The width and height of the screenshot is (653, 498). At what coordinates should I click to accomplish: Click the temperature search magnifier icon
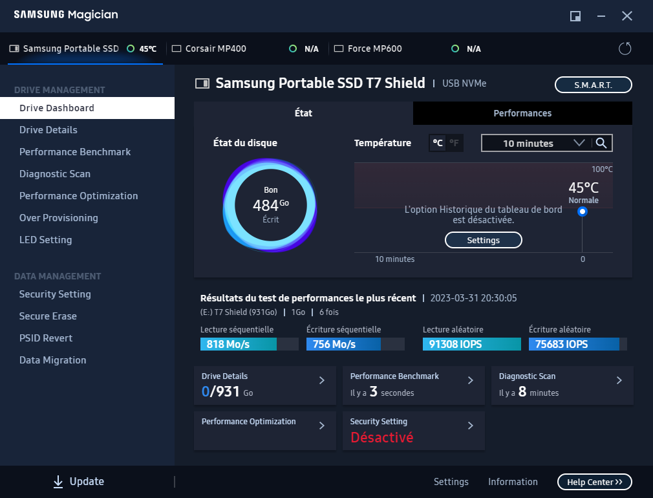[x=601, y=143]
